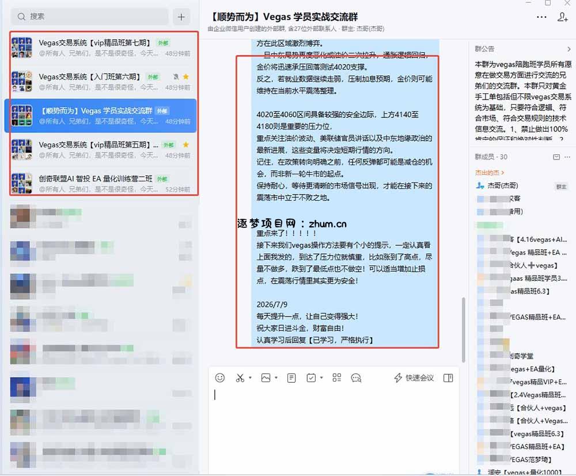Expand the dropdown arrow beside the schedule icon
The image size is (576, 476).
(x=321, y=378)
